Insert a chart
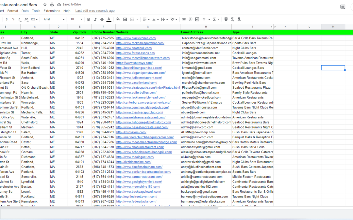The width and height of the screenshot is (353, 220). 197,19
